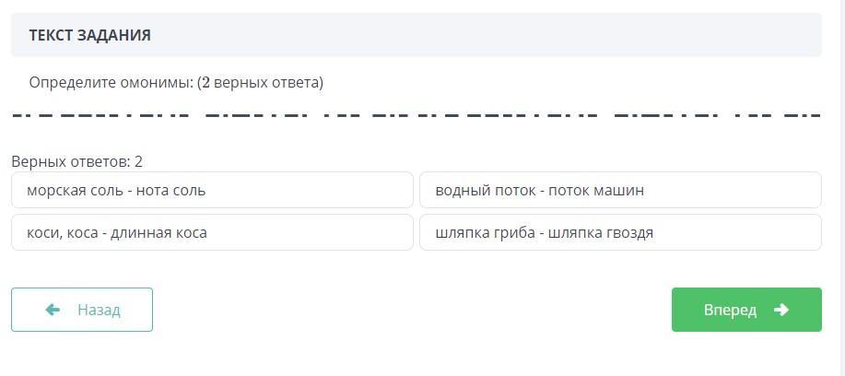Click the 'Верных ответов: 2' label
Image resolution: width=845 pixels, height=376 pixels.
pos(76,161)
